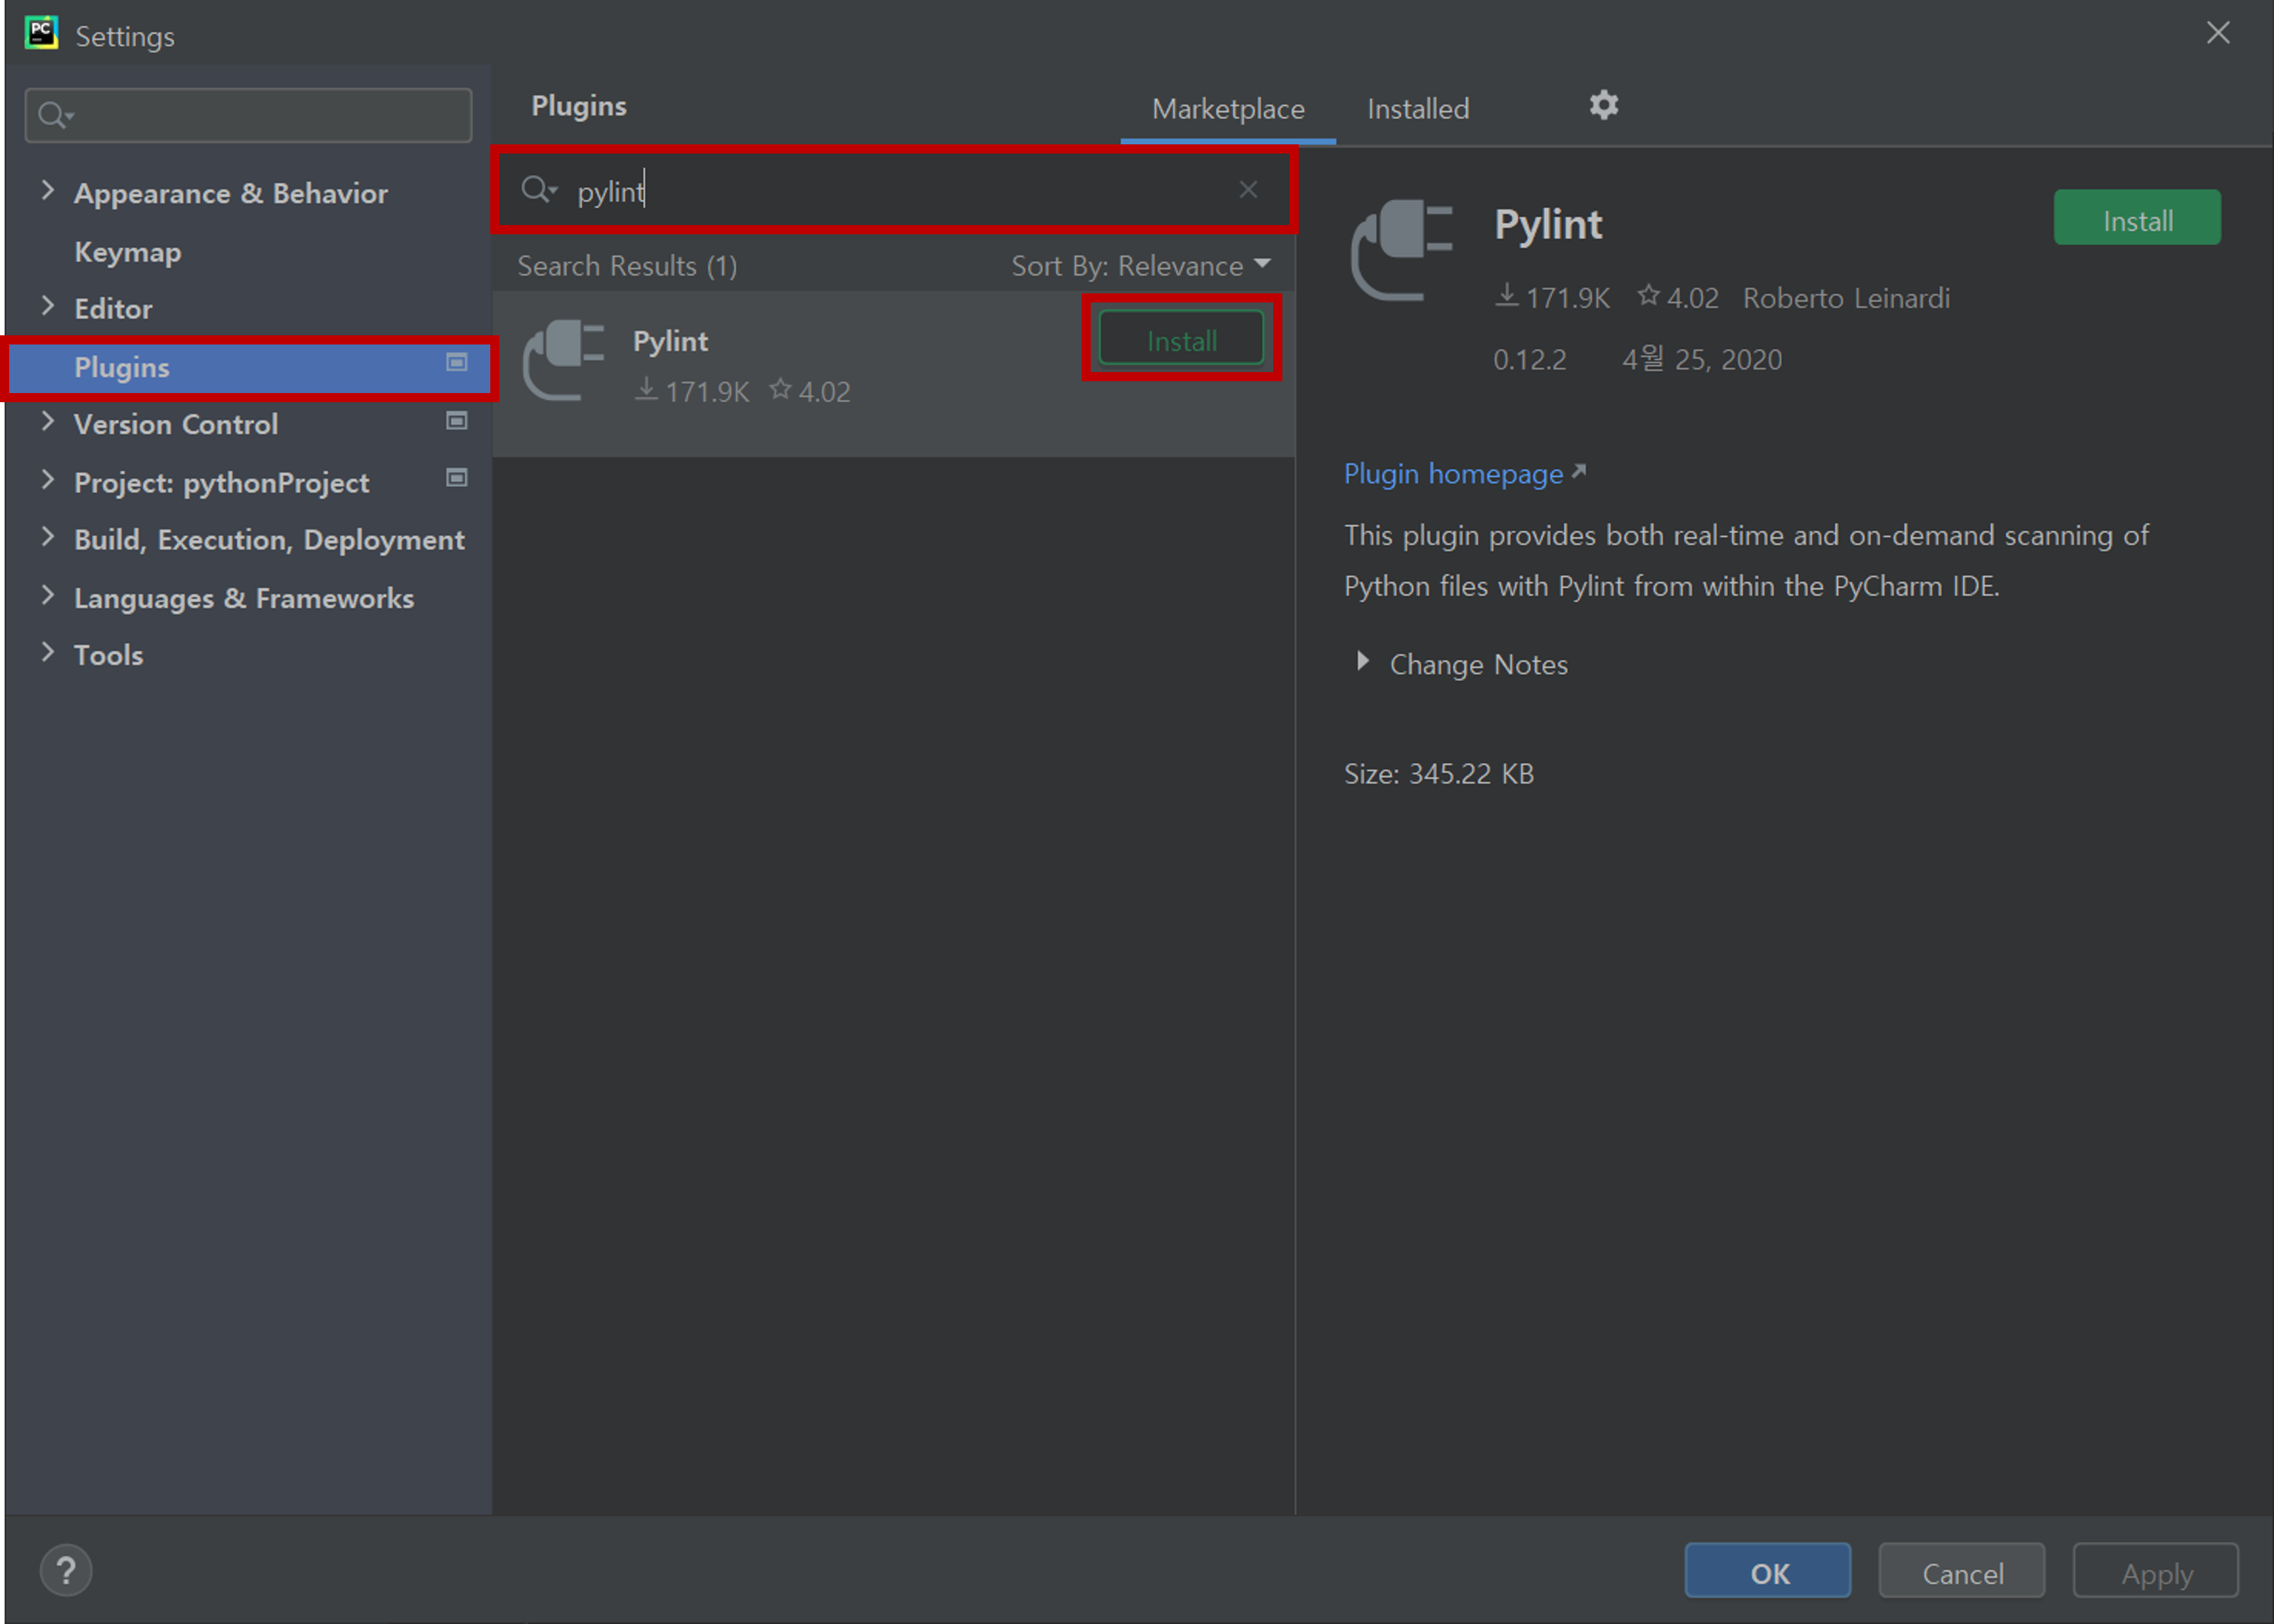Open the Plugin homepage link
2274x1624 pixels.
coord(1453,474)
